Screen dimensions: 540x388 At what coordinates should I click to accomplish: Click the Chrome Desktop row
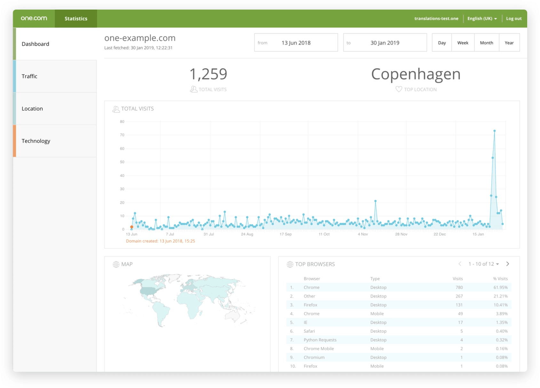[x=399, y=287]
